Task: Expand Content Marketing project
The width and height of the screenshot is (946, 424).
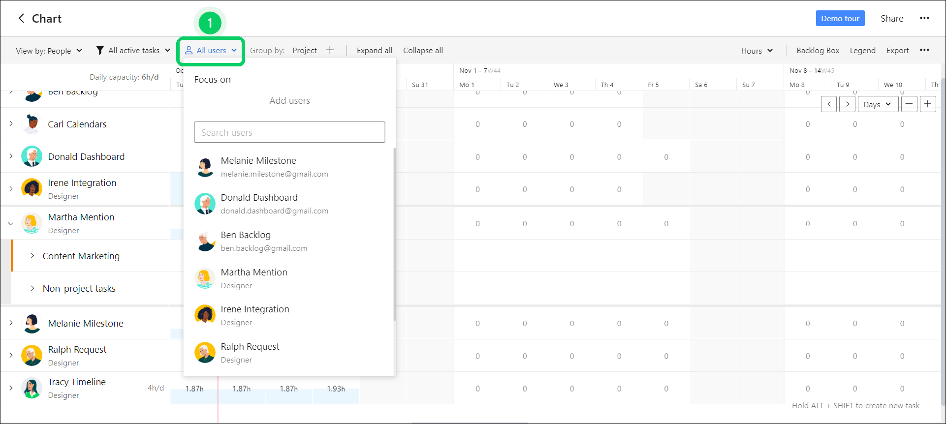Action: coord(32,255)
